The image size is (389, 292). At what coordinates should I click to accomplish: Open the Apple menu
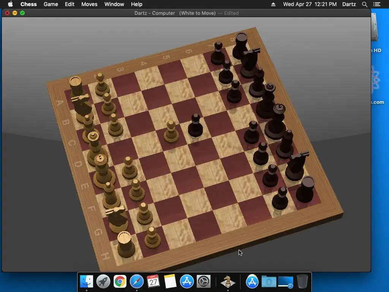(x=10, y=4)
